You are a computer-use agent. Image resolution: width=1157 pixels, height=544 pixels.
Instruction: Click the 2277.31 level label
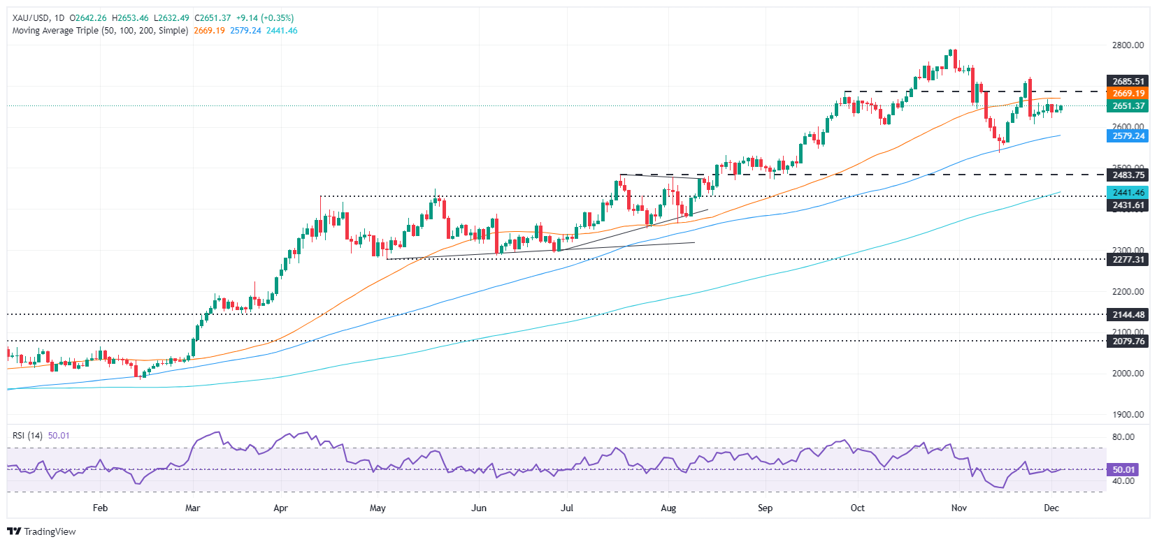tap(1128, 260)
